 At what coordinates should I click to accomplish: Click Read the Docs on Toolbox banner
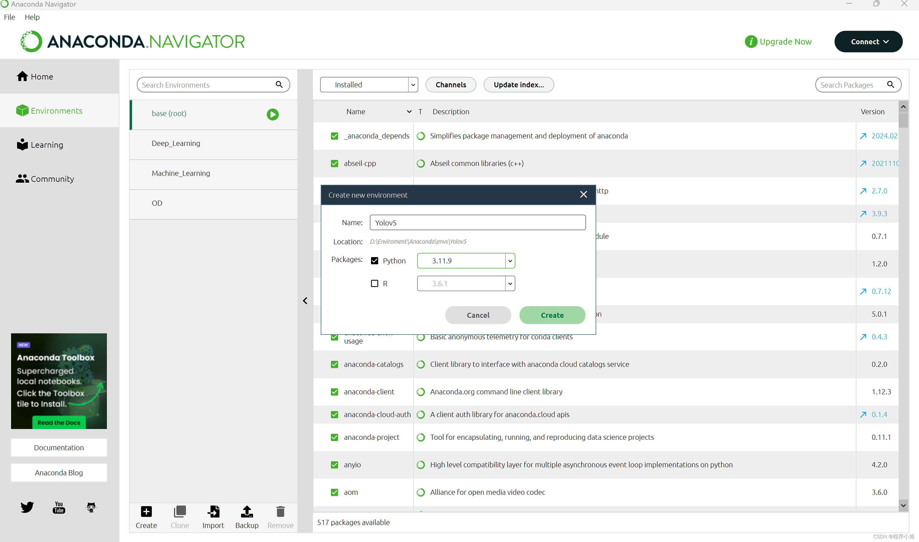58,422
